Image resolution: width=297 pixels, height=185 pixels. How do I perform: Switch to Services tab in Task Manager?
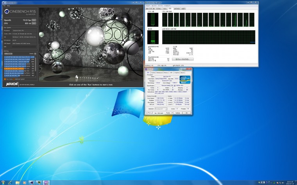pos(165,9)
